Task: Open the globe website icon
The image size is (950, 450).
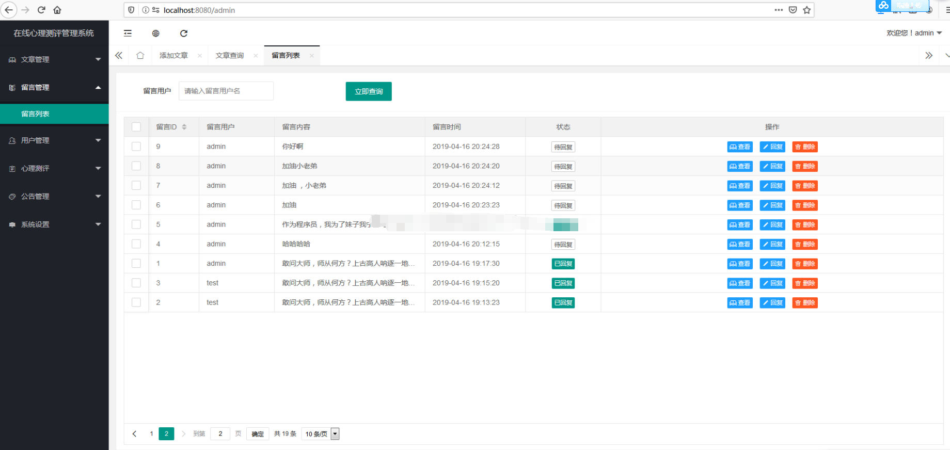Action: [155, 33]
